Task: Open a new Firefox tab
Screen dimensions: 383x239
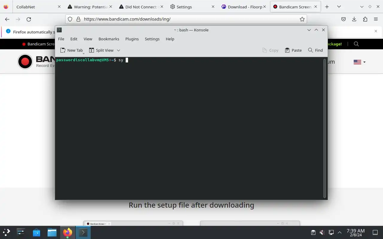Action: tap(327, 7)
